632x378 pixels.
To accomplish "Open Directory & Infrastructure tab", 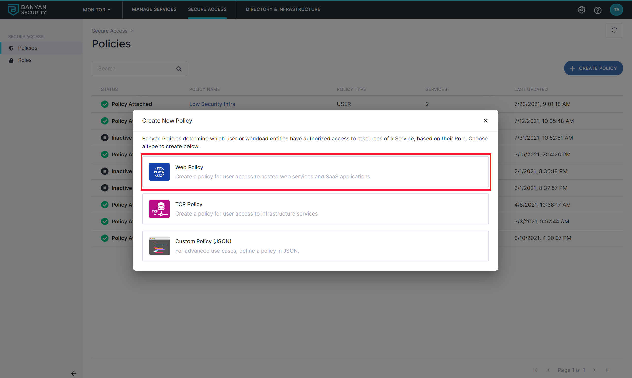I will [x=283, y=9].
